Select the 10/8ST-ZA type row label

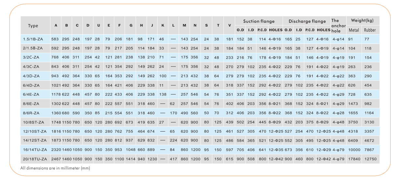click(x=33, y=122)
